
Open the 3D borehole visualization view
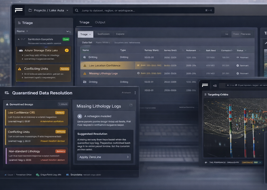pos(235,128)
